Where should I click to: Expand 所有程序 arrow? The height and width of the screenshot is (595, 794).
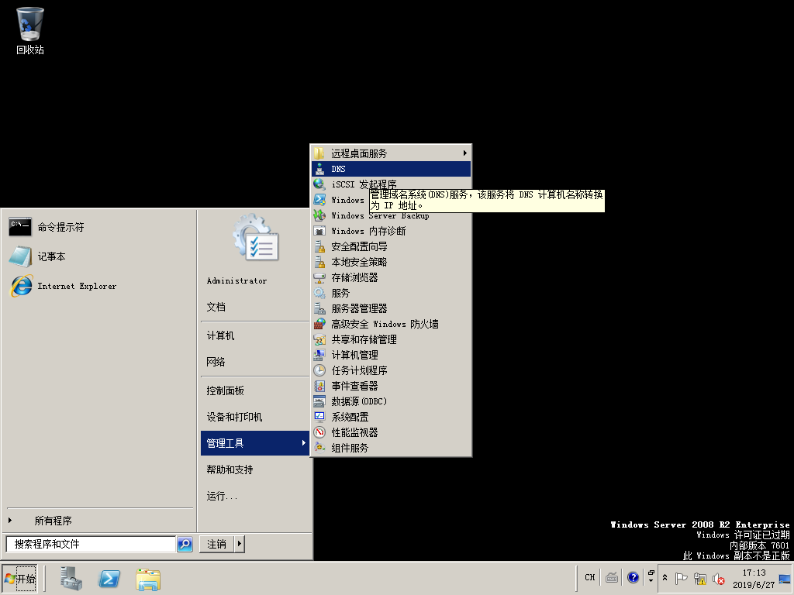pos(10,520)
